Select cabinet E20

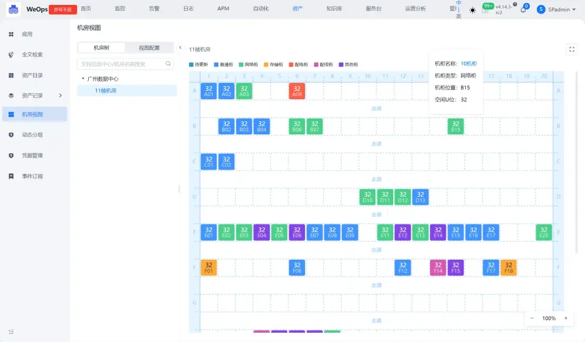pos(544,232)
